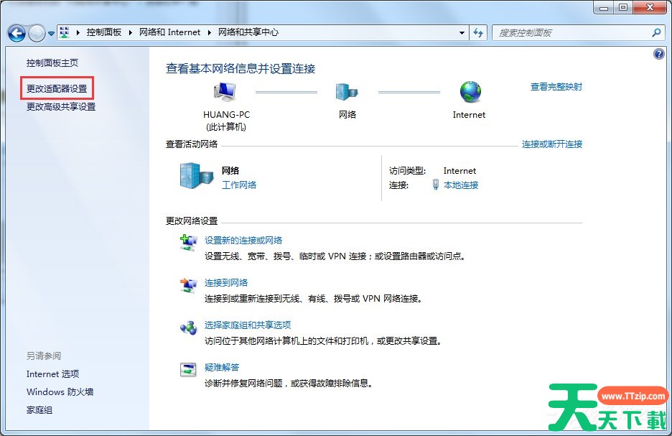Click the control panel address bar icon
672x436 pixels.
[x=65, y=32]
